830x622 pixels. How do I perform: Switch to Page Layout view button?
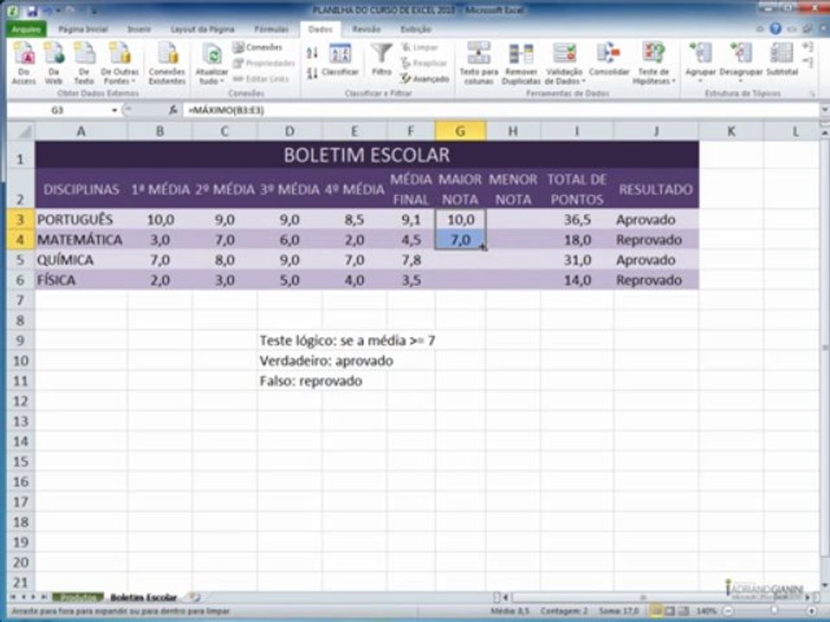coord(669,611)
